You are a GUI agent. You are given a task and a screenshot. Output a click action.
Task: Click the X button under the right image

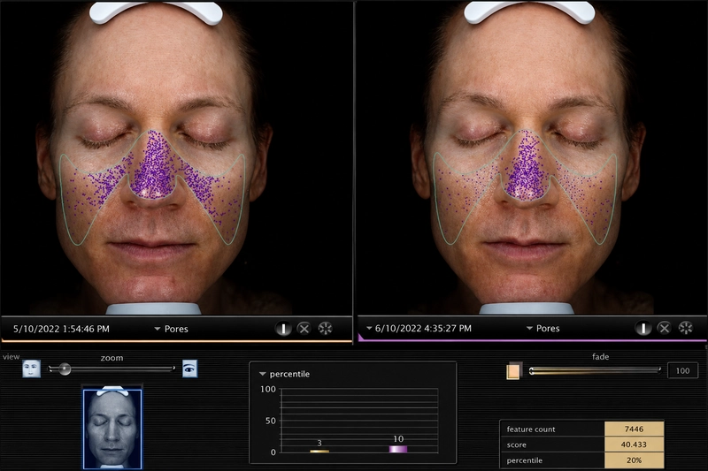coord(664,328)
